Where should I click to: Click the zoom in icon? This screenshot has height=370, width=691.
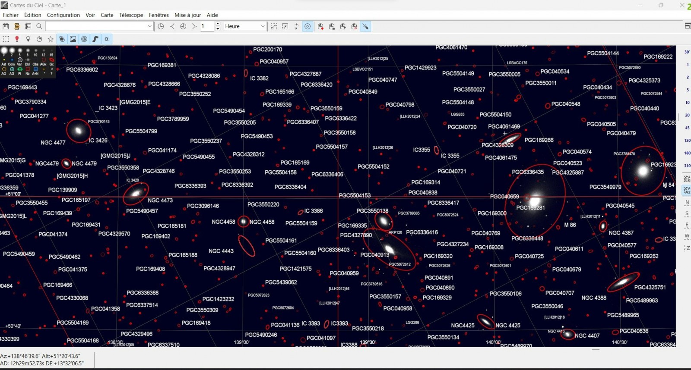pos(274,26)
